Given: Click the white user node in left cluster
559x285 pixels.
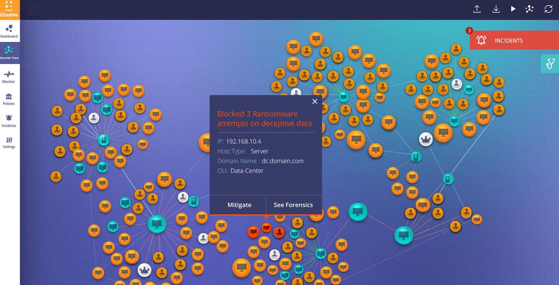Looking at the screenshot, I should click(x=94, y=118).
